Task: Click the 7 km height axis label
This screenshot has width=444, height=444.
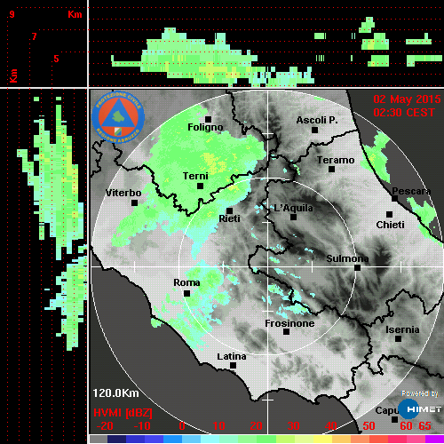Action: click(x=35, y=36)
